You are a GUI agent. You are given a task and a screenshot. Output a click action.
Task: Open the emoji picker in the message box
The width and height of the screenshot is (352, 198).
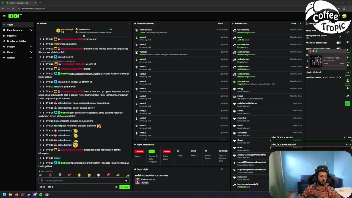(x=126, y=181)
